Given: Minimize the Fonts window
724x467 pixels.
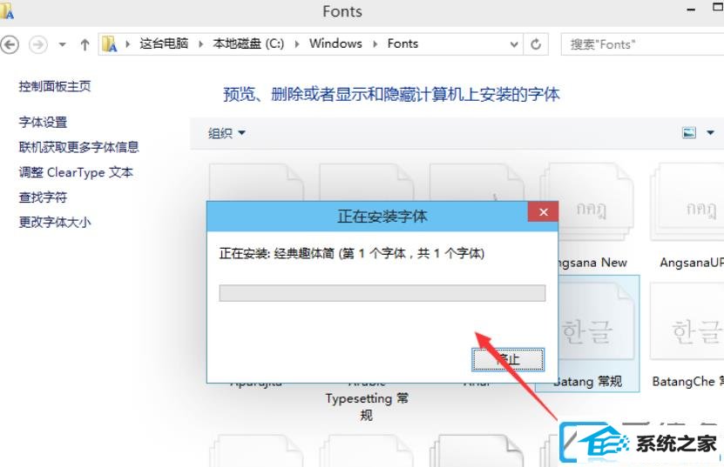Looking at the screenshot, I should click(x=691, y=10).
